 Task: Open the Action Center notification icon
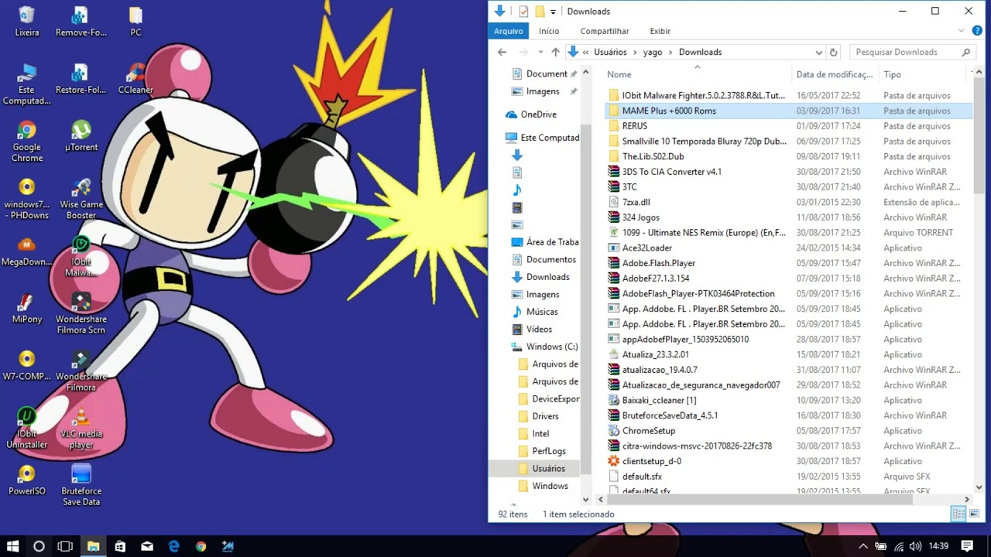pos(967,546)
